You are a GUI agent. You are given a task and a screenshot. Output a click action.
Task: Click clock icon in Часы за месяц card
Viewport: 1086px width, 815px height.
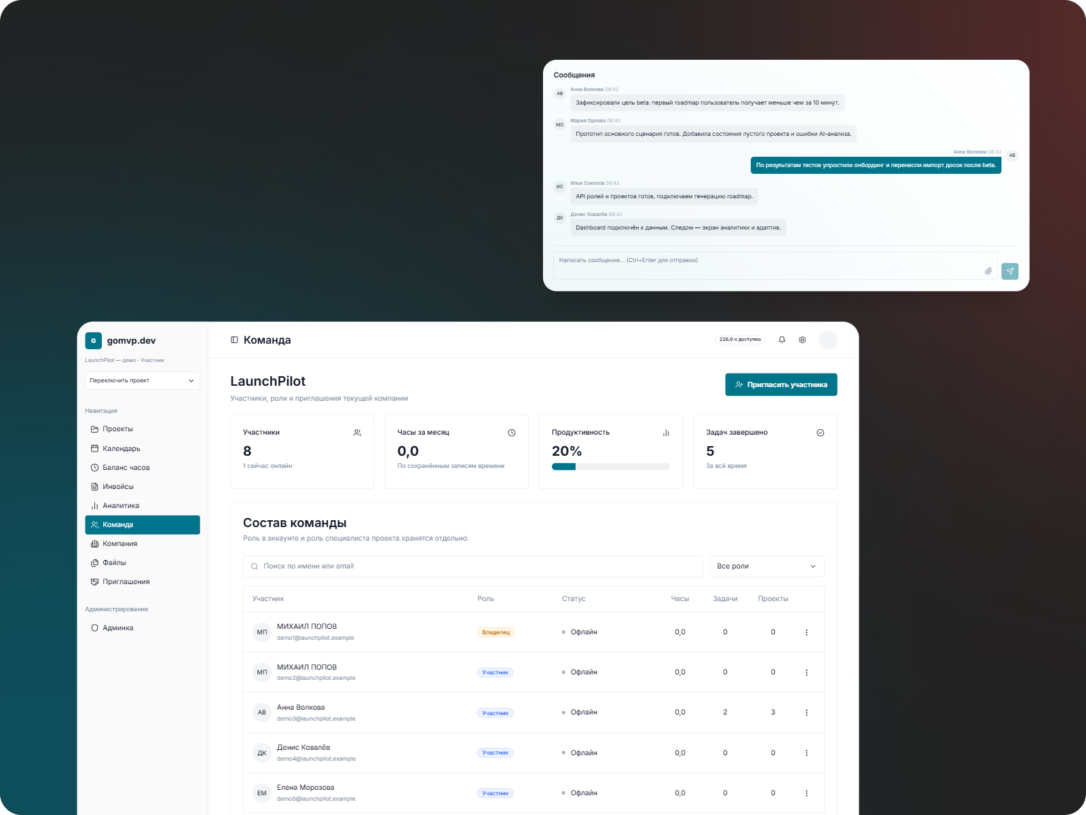(x=512, y=433)
